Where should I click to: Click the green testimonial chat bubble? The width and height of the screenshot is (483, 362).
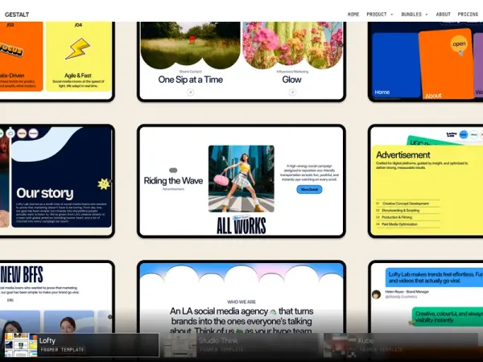(448, 317)
